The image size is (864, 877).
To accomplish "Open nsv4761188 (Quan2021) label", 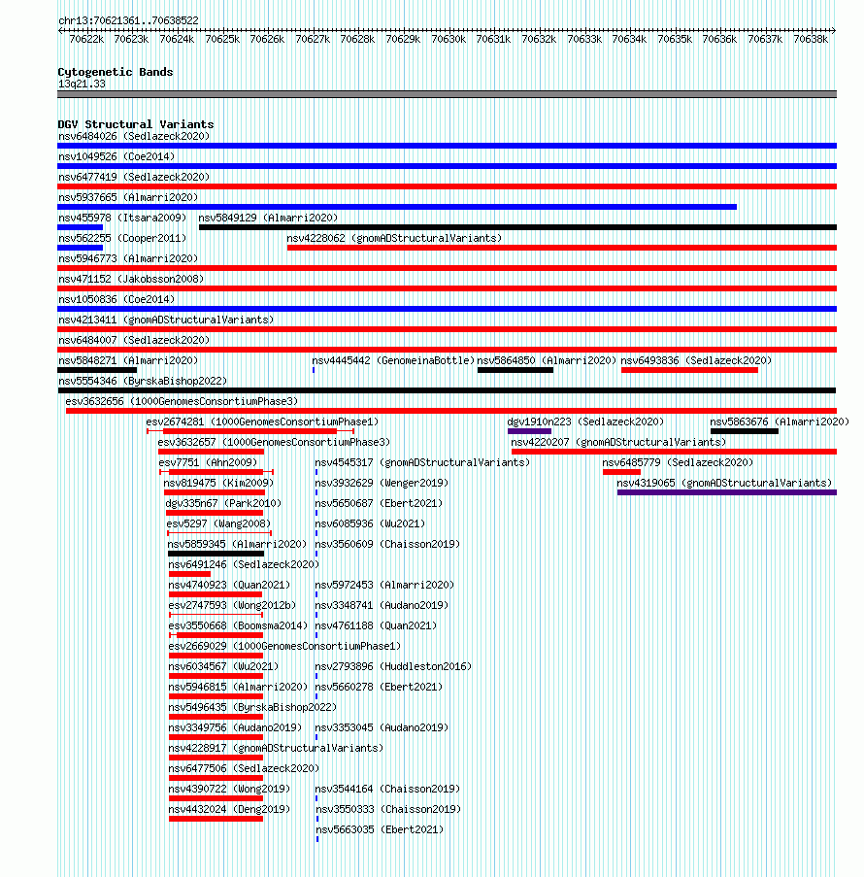I will (x=376, y=626).
